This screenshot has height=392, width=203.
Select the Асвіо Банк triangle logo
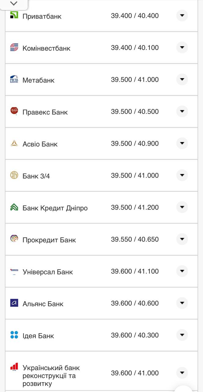(14, 143)
